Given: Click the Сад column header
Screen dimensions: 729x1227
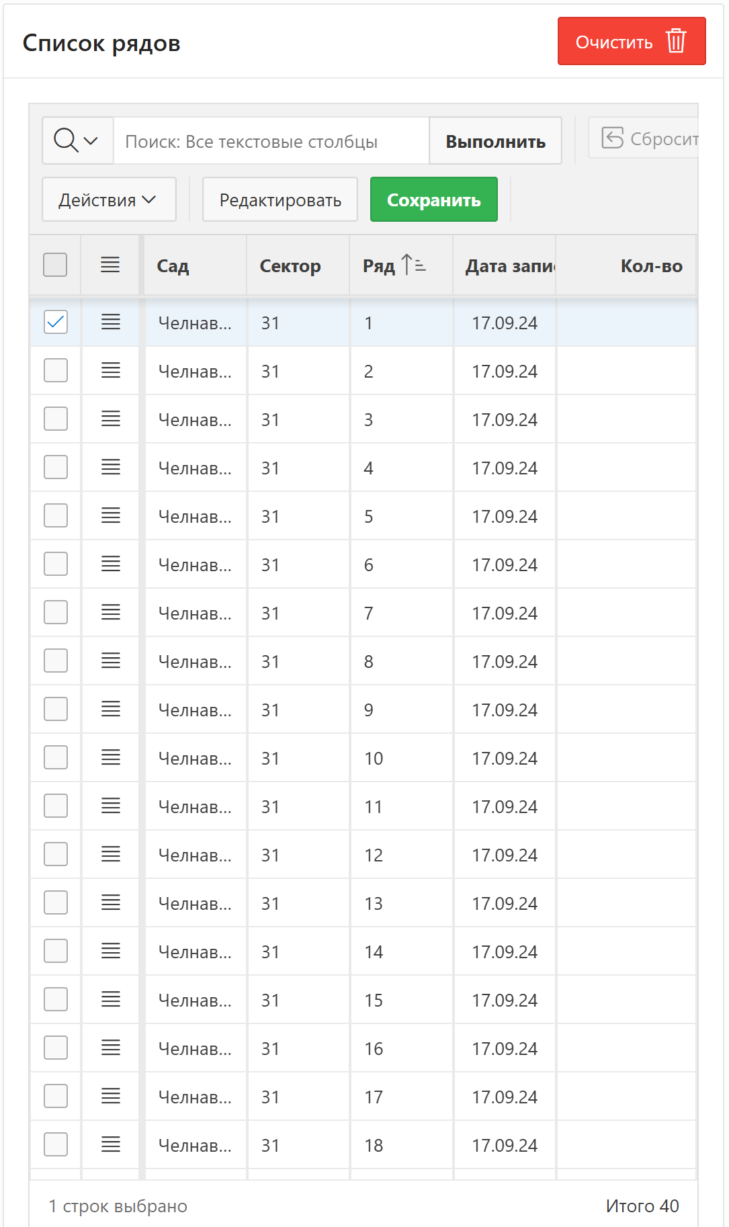Looking at the screenshot, I should (x=173, y=266).
